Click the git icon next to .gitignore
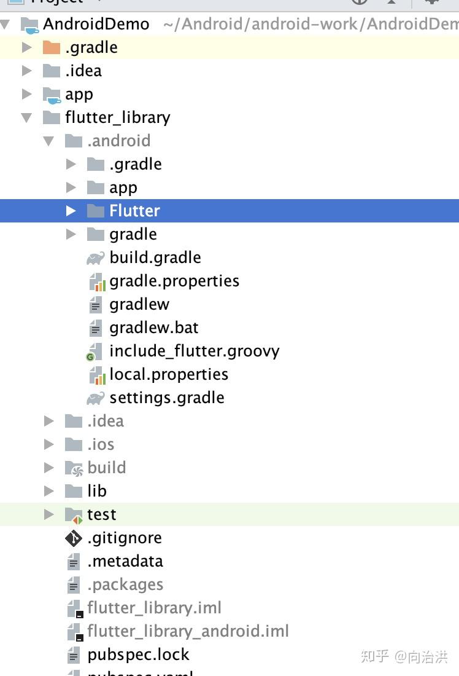Viewport: 459px width, 676px height. pyautogui.click(x=73, y=538)
